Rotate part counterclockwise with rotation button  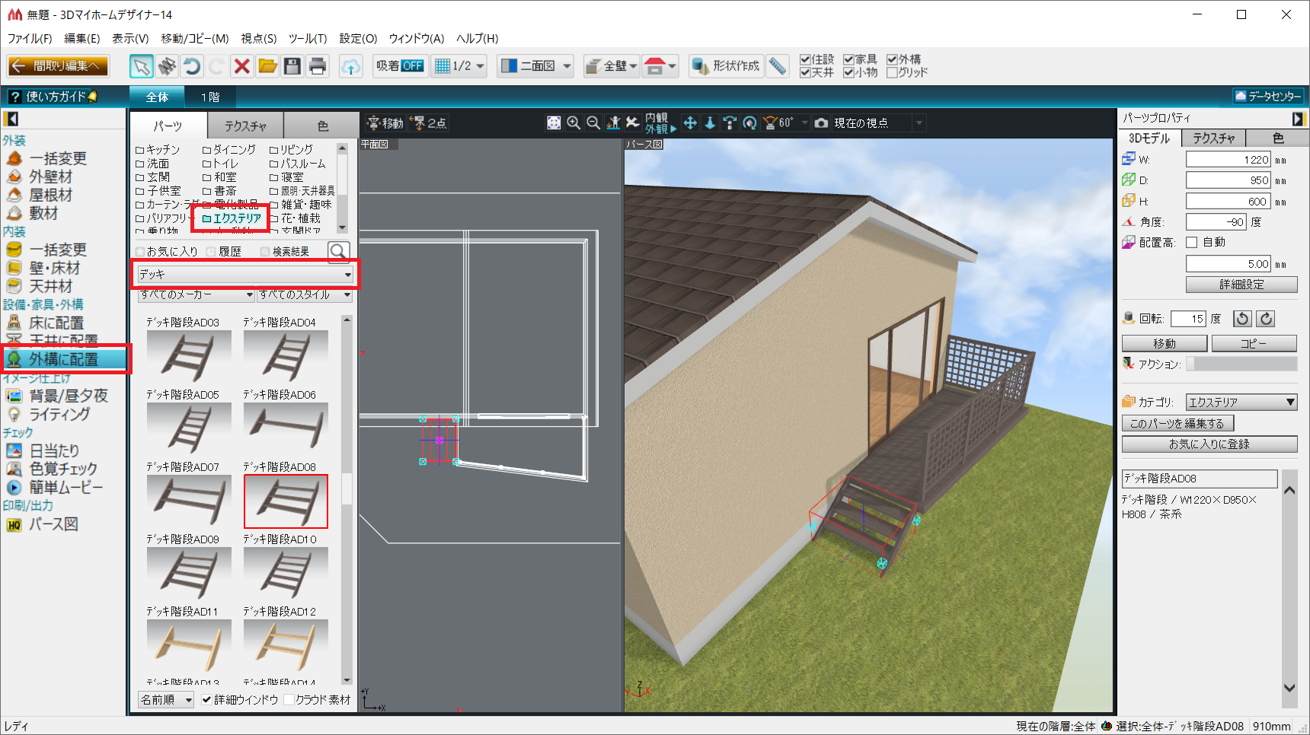click(x=1242, y=319)
